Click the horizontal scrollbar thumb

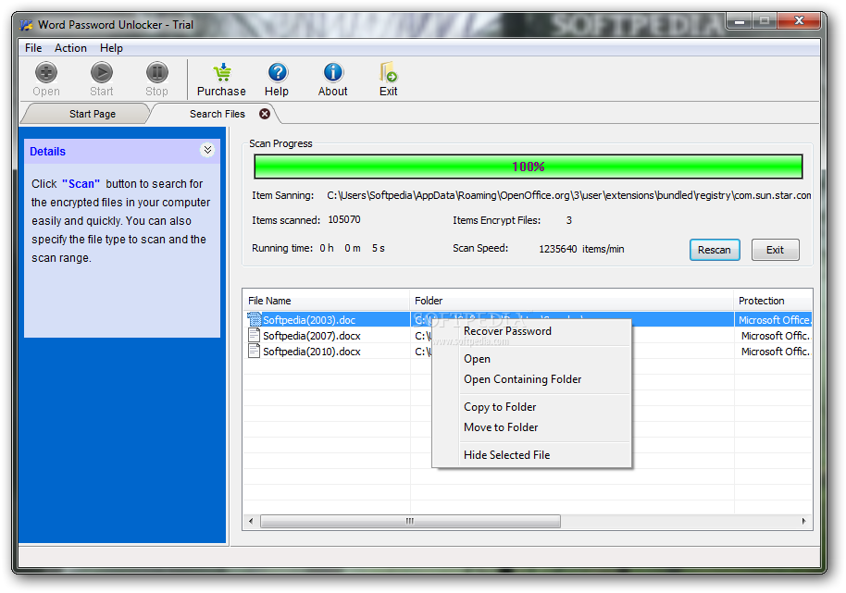click(411, 521)
